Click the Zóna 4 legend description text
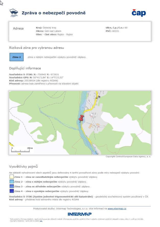 (x=52, y=191)
